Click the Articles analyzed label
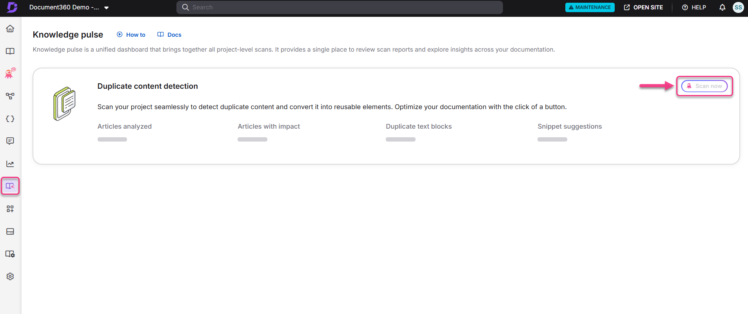Viewport: 748px width, 314px height. pyautogui.click(x=125, y=126)
